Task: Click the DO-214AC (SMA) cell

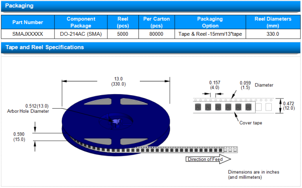Action: (x=81, y=34)
